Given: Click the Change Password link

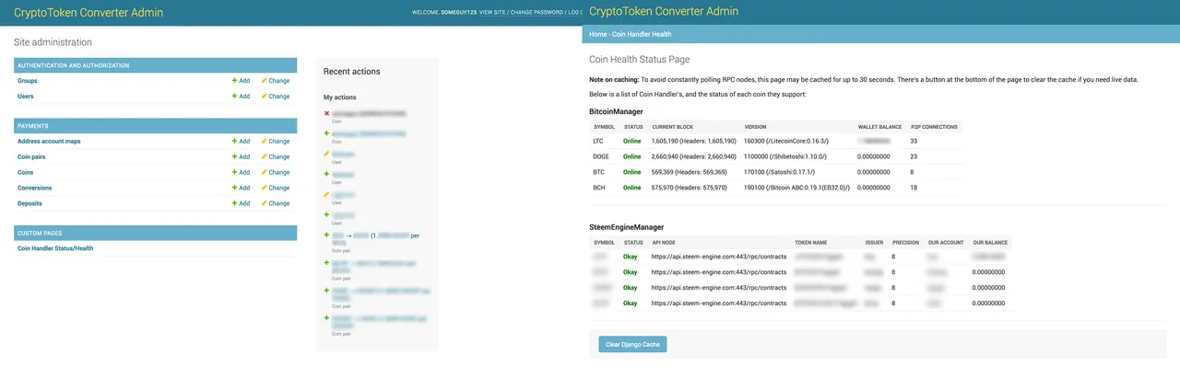Looking at the screenshot, I should pyautogui.click(x=535, y=13).
